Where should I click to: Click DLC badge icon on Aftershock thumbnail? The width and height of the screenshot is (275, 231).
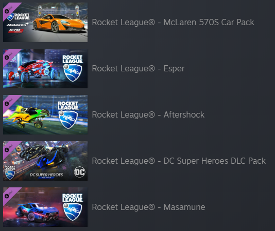[x=8, y=102]
